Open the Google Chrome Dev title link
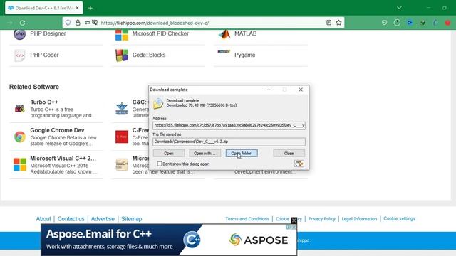This screenshot has height=256, width=456. coord(57,130)
